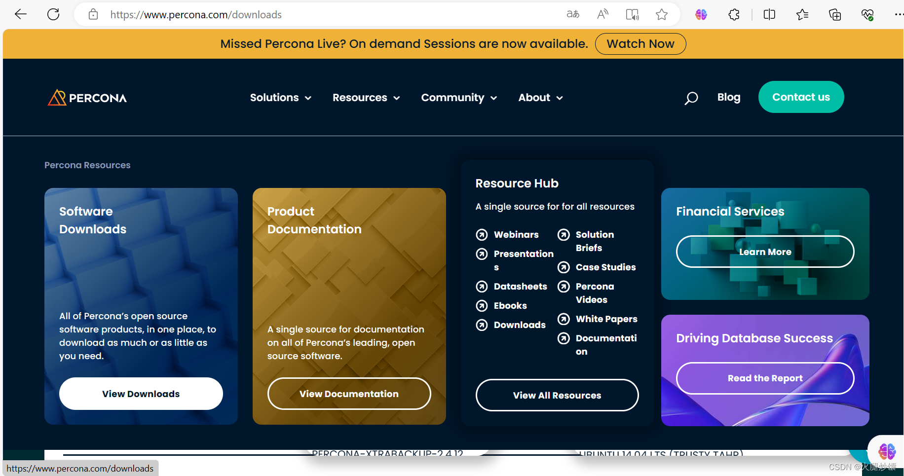Open Ebooks resource link
Screen dimensions: 904x476
click(x=510, y=306)
